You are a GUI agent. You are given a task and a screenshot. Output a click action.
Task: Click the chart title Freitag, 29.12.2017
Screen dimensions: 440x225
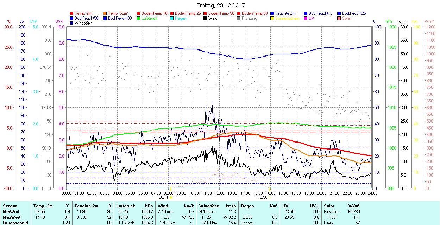[220, 5]
